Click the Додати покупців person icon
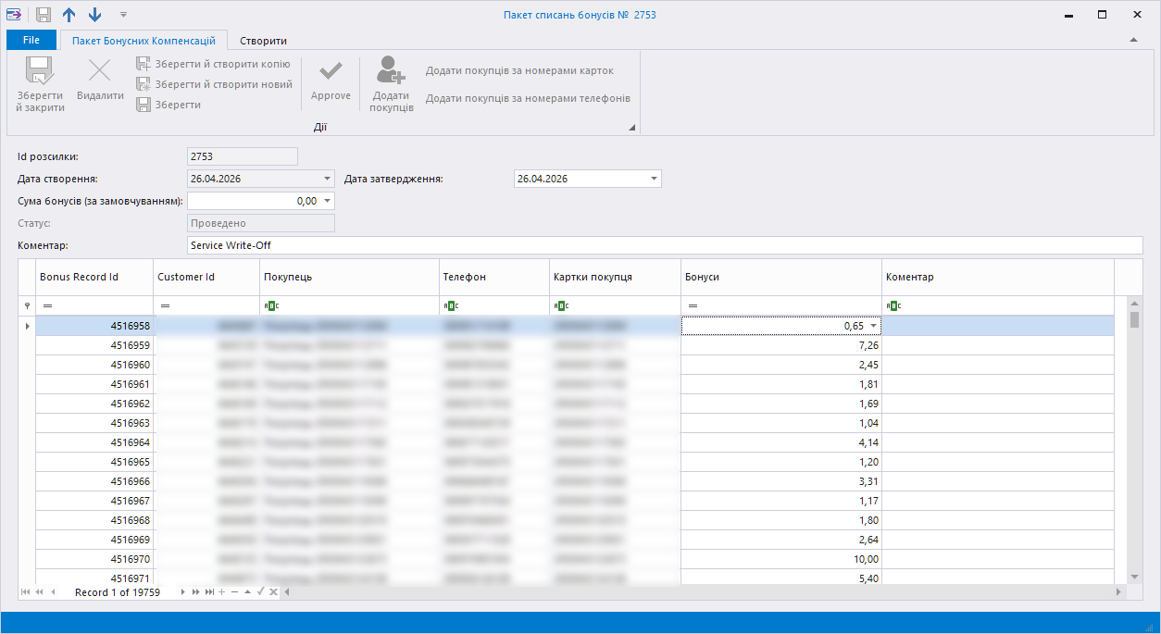The image size is (1161, 634). coord(391,72)
